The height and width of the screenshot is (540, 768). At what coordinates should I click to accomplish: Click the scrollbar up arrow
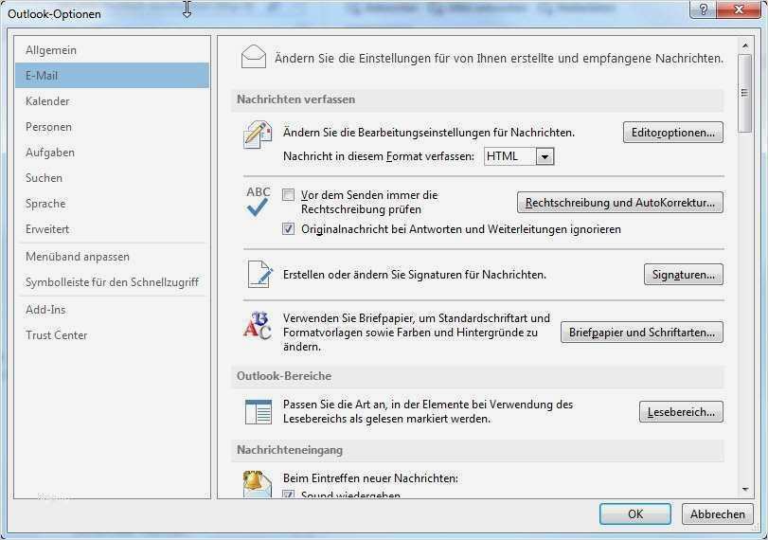pos(745,45)
